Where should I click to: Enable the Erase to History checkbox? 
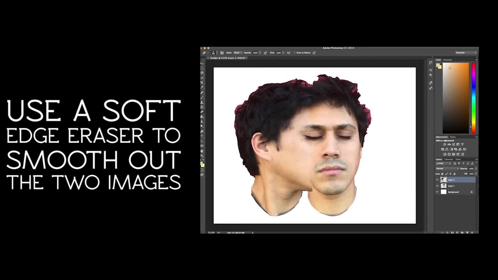point(294,53)
